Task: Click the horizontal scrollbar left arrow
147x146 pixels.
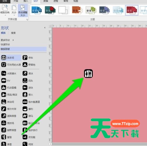Action: [x=50, y=144]
